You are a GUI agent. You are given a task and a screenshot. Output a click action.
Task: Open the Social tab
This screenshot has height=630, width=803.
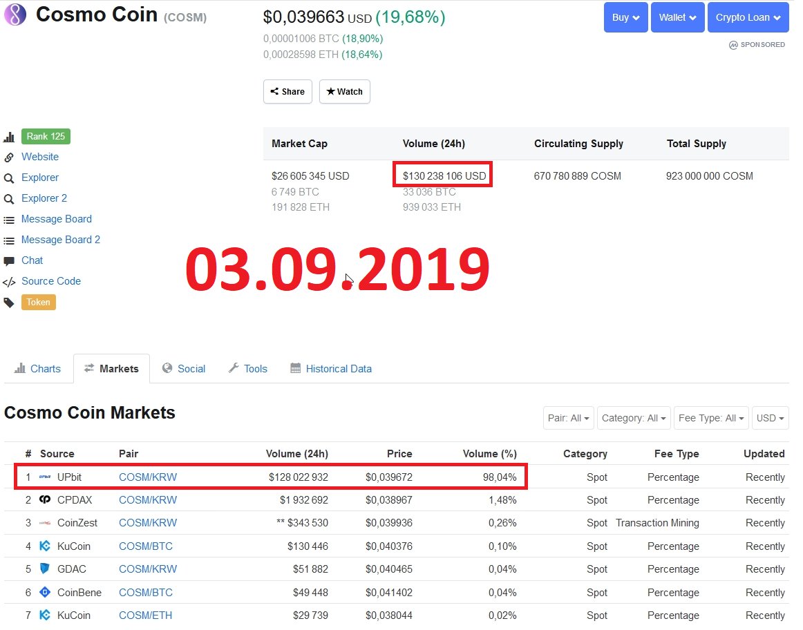[x=184, y=368]
